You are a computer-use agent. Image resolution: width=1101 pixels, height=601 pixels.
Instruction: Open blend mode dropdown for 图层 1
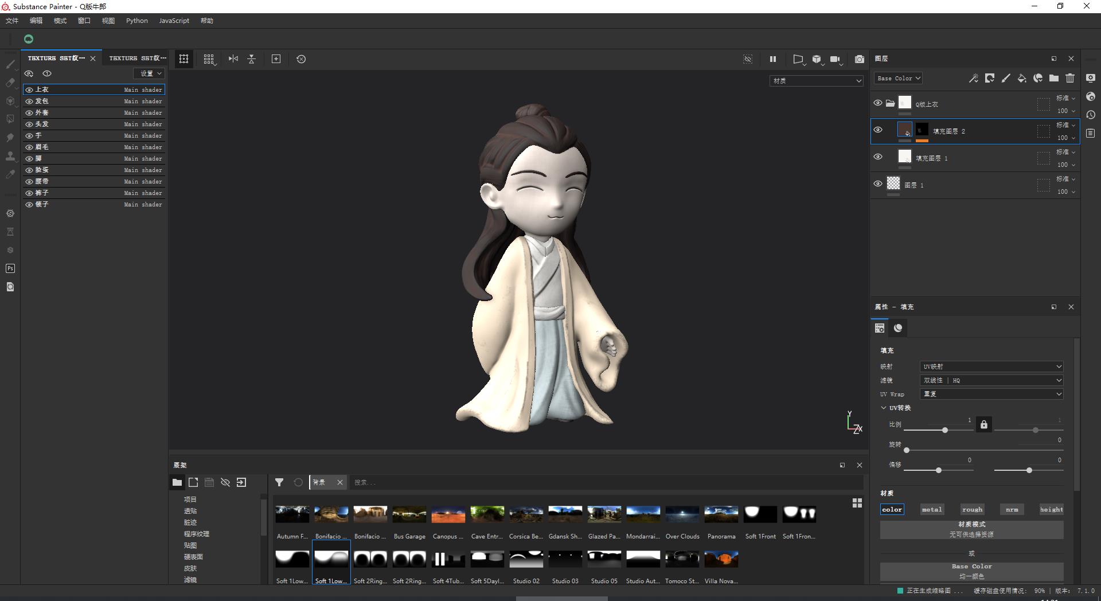pyautogui.click(x=1065, y=179)
